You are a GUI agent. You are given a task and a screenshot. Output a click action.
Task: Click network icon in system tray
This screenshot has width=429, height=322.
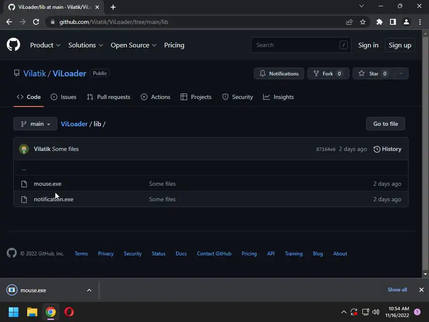[x=365, y=312]
